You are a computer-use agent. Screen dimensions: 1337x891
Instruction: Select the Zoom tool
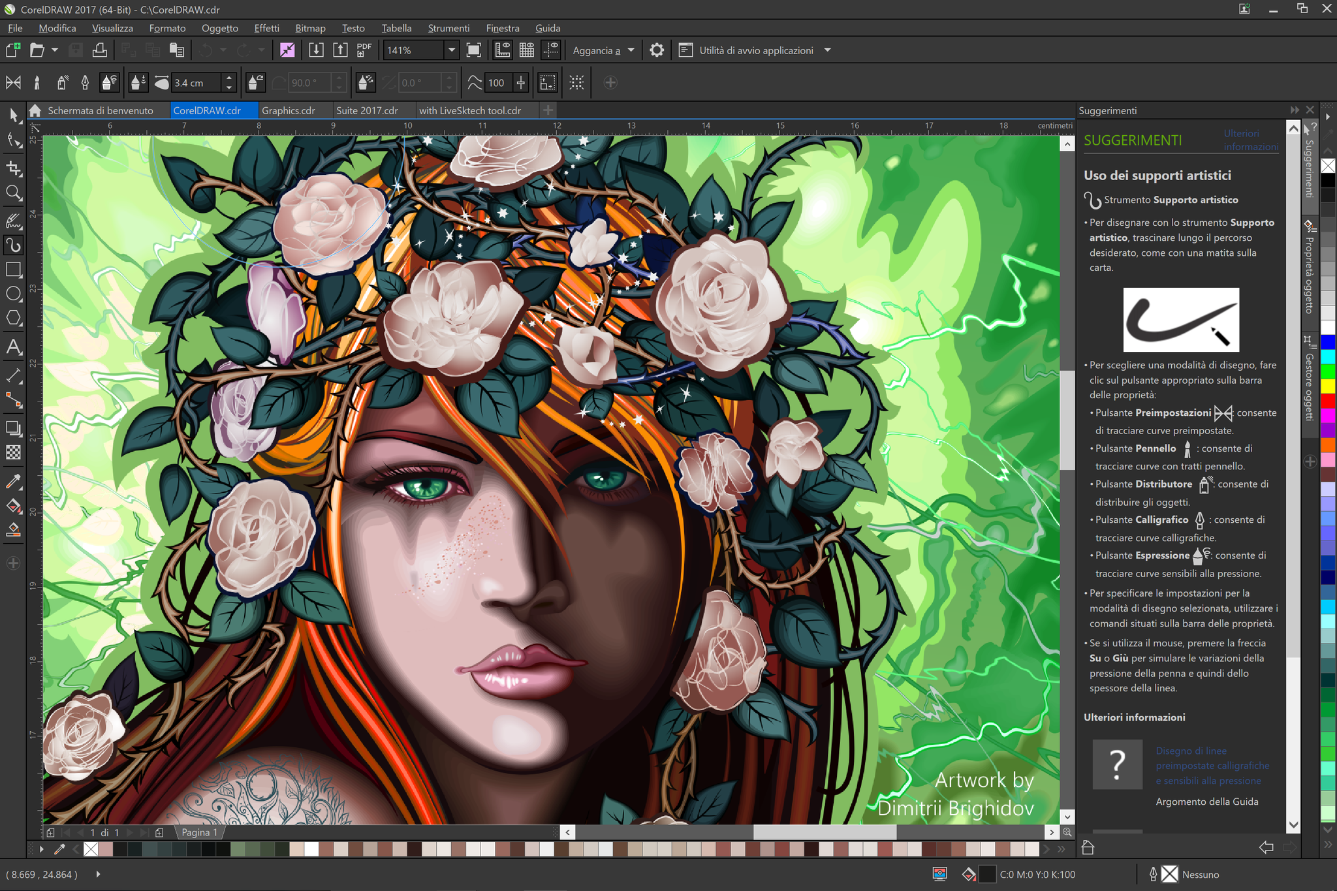[14, 193]
